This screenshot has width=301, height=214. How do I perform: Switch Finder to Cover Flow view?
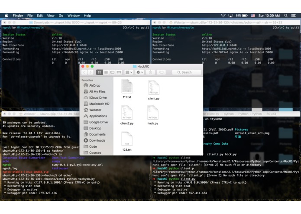click(119, 72)
